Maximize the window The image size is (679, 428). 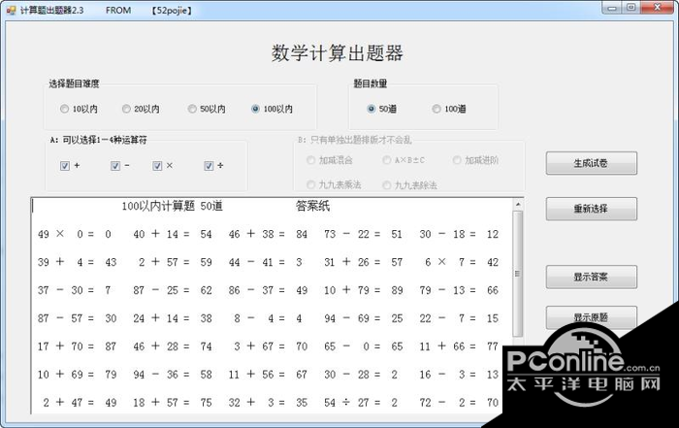pos(630,8)
